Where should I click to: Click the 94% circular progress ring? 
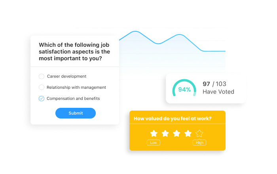184,89
